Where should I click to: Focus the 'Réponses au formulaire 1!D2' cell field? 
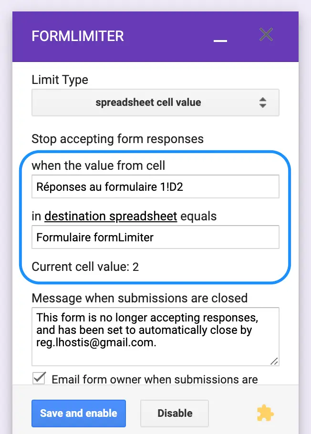(155, 186)
